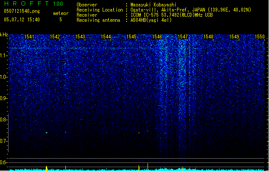Click the 1545 time marker
Viewport: 269px width, 171px height.
coord(131,37)
